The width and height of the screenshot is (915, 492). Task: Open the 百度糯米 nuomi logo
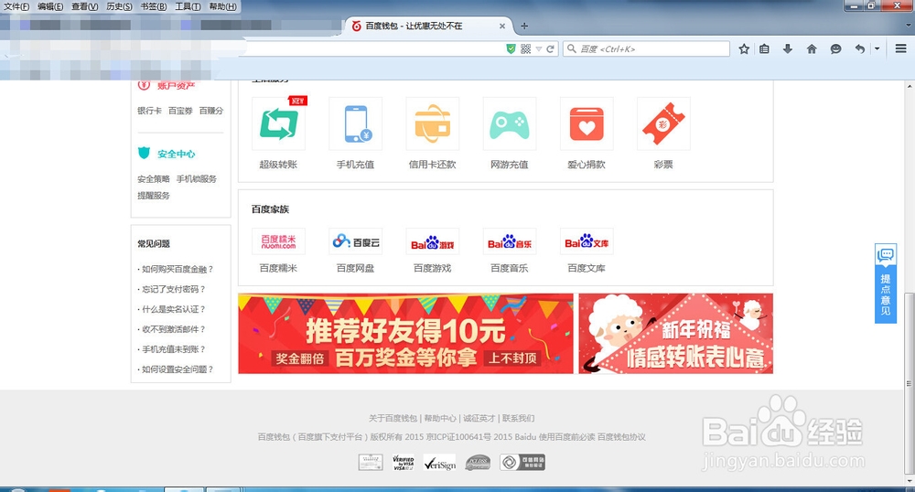point(278,241)
